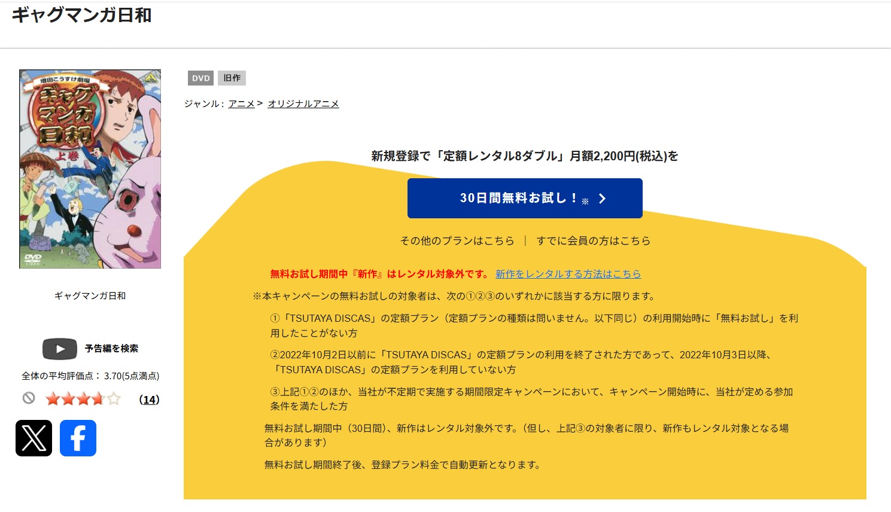Click the gray DVD badge

(x=200, y=78)
